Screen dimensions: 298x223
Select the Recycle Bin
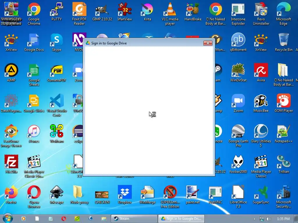coord(283,42)
